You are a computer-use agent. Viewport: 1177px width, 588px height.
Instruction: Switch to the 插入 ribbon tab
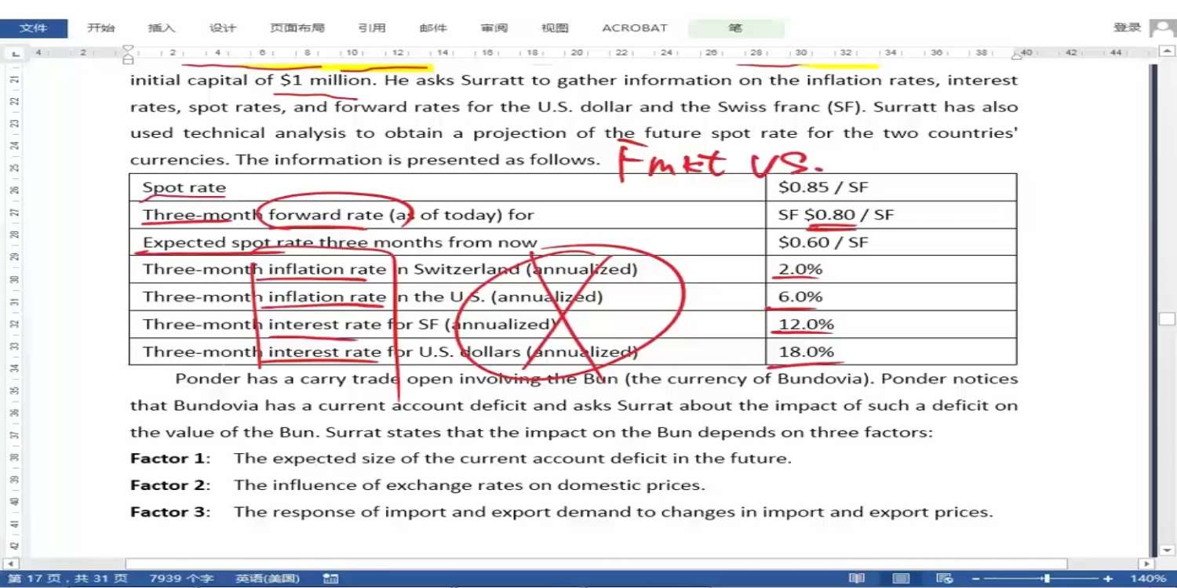pyautogui.click(x=162, y=28)
